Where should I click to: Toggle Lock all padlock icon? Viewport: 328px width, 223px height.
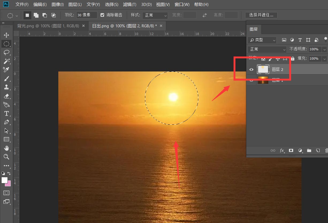[293, 58]
